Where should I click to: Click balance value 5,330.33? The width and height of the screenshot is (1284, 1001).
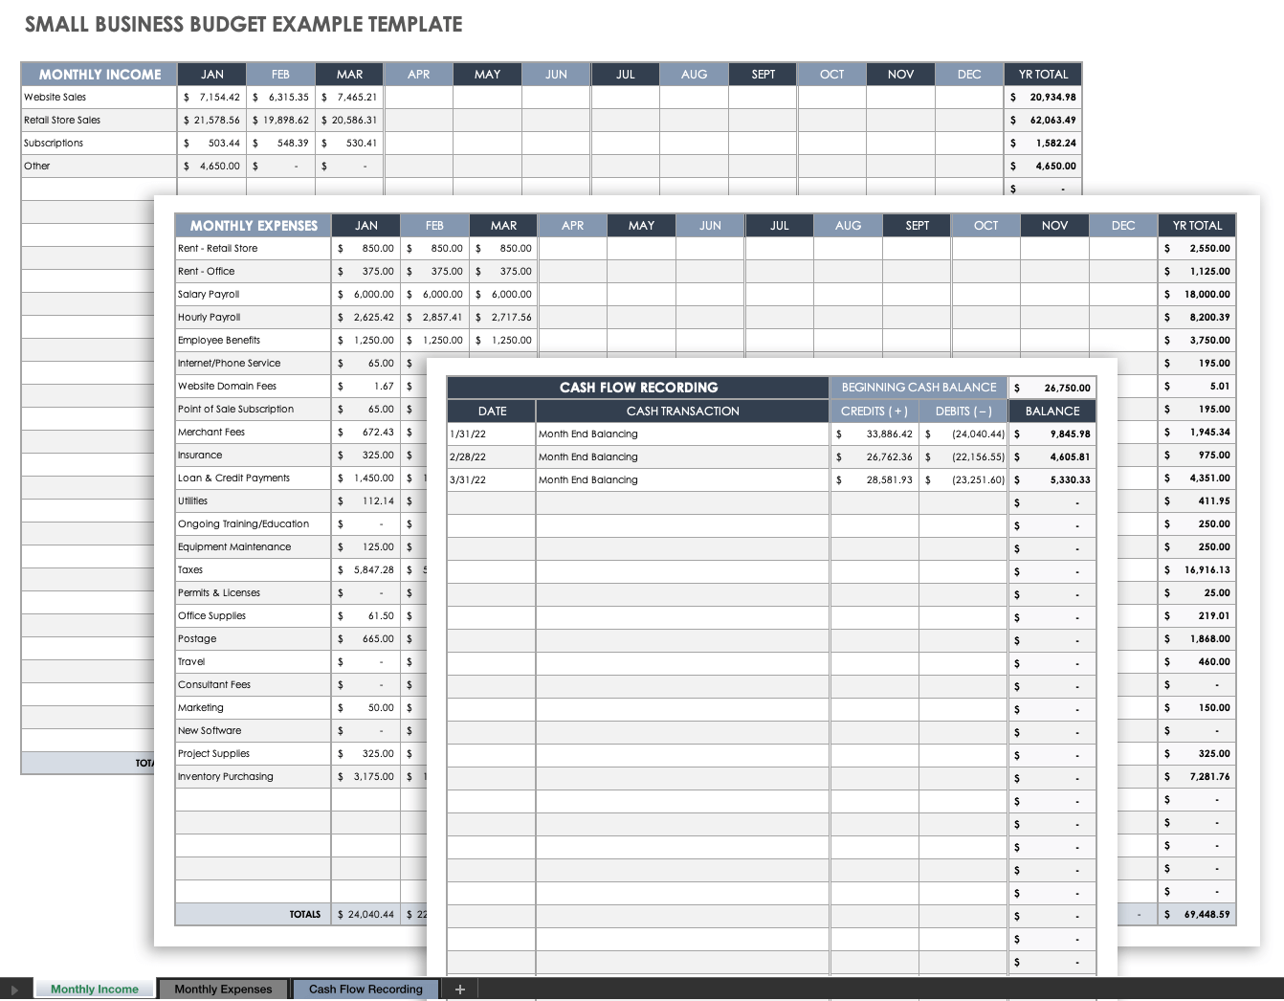click(x=1052, y=479)
